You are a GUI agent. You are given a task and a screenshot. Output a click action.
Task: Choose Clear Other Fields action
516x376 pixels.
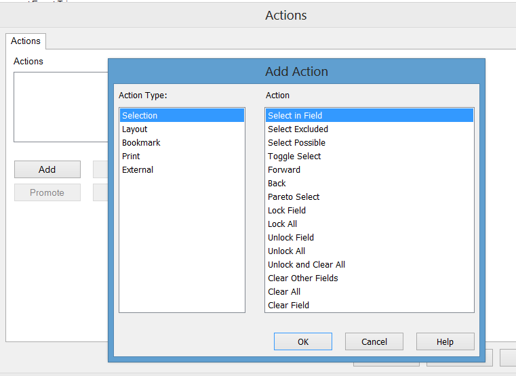302,278
